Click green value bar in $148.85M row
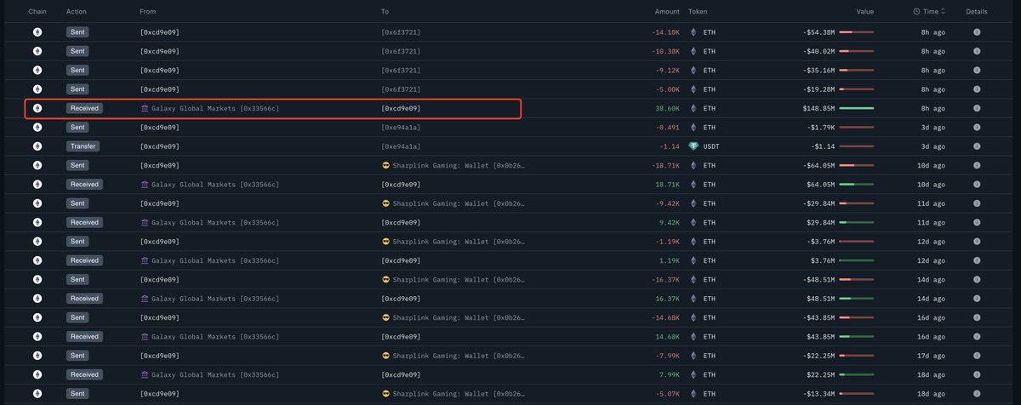Viewport: 1021px width, 405px height. coord(856,108)
